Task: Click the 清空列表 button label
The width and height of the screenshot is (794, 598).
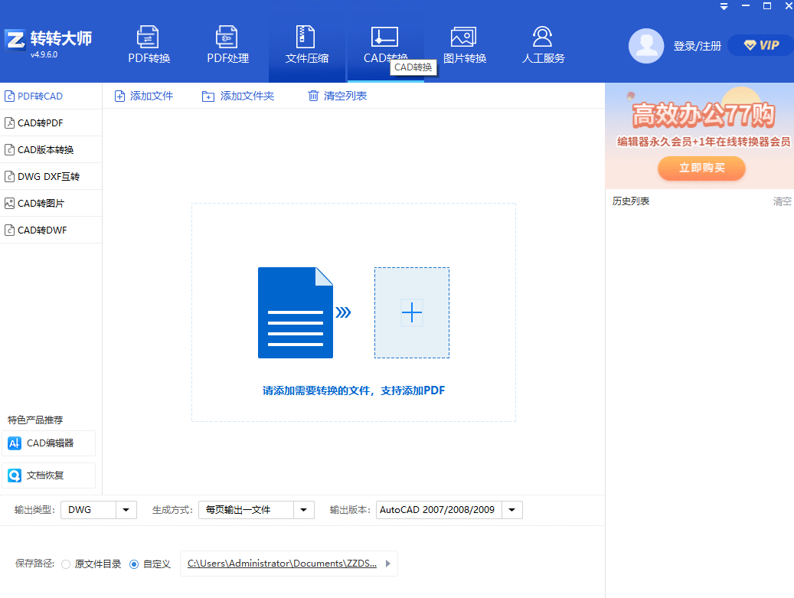Action: coord(345,96)
